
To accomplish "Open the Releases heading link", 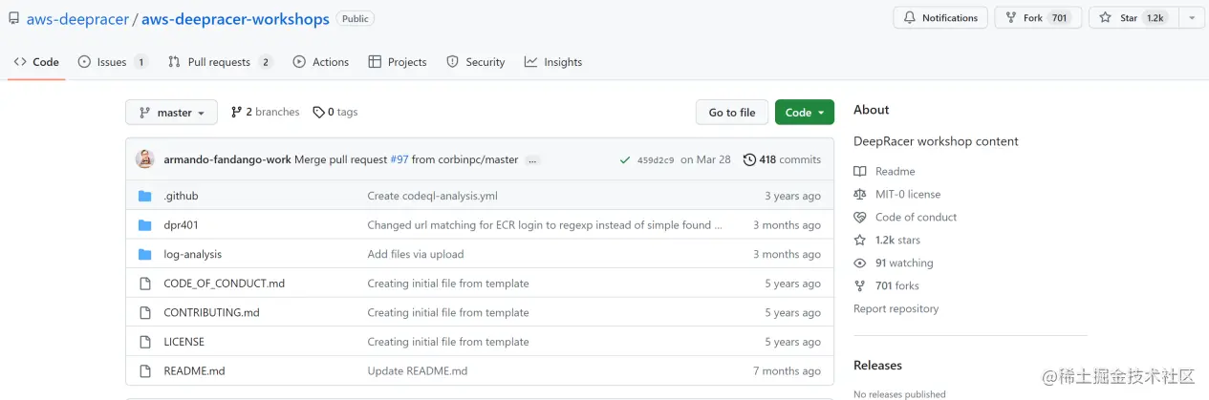I will [877, 366].
